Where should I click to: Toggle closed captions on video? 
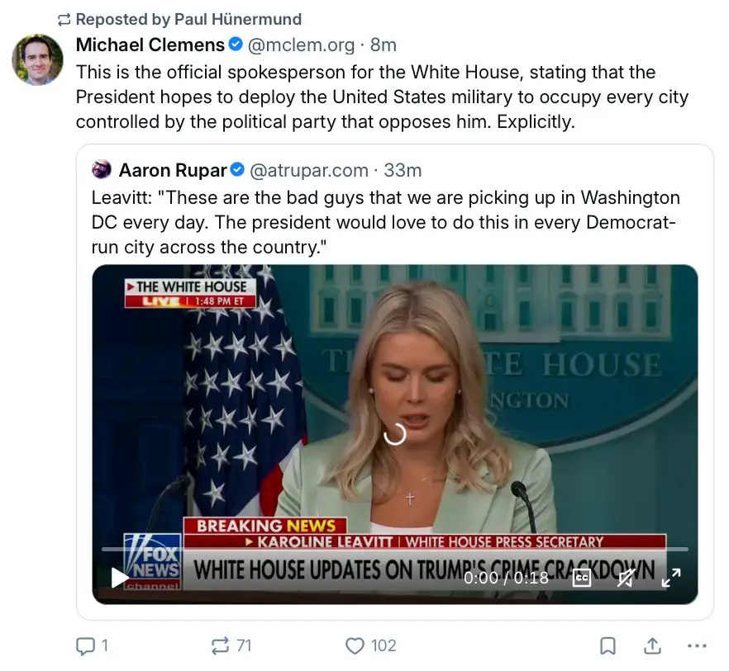click(582, 578)
